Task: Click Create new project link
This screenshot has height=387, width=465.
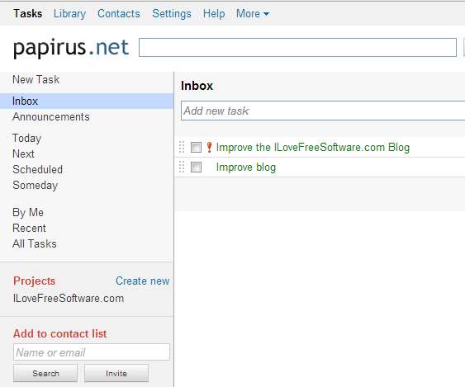Action: click(142, 281)
